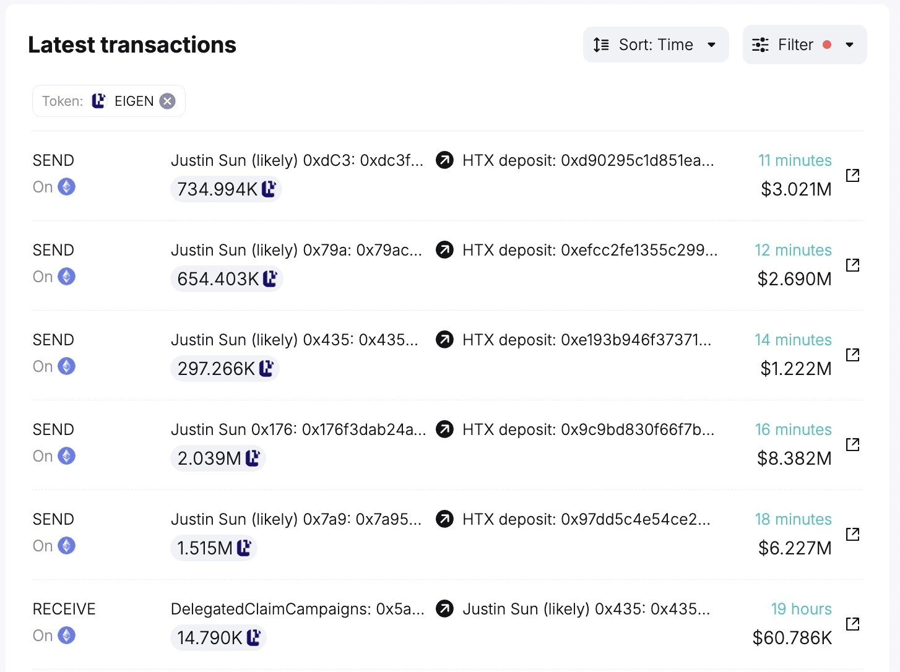Remove the EIGEN token filter
This screenshot has height=672, width=900.
pos(167,101)
